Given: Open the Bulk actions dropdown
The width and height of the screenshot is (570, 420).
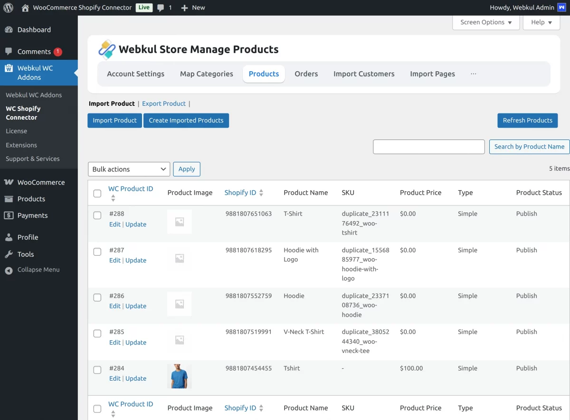Looking at the screenshot, I should pos(128,169).
